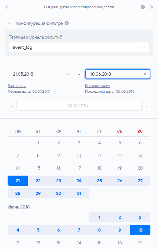Select June 8 in the calendar
The width and height of the screenshot is (158, 249).
point(99,230)
